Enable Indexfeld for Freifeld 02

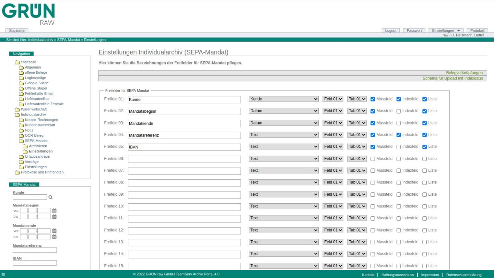[x=399, y=111]
